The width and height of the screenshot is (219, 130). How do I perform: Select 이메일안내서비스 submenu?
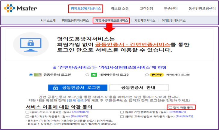174,21
